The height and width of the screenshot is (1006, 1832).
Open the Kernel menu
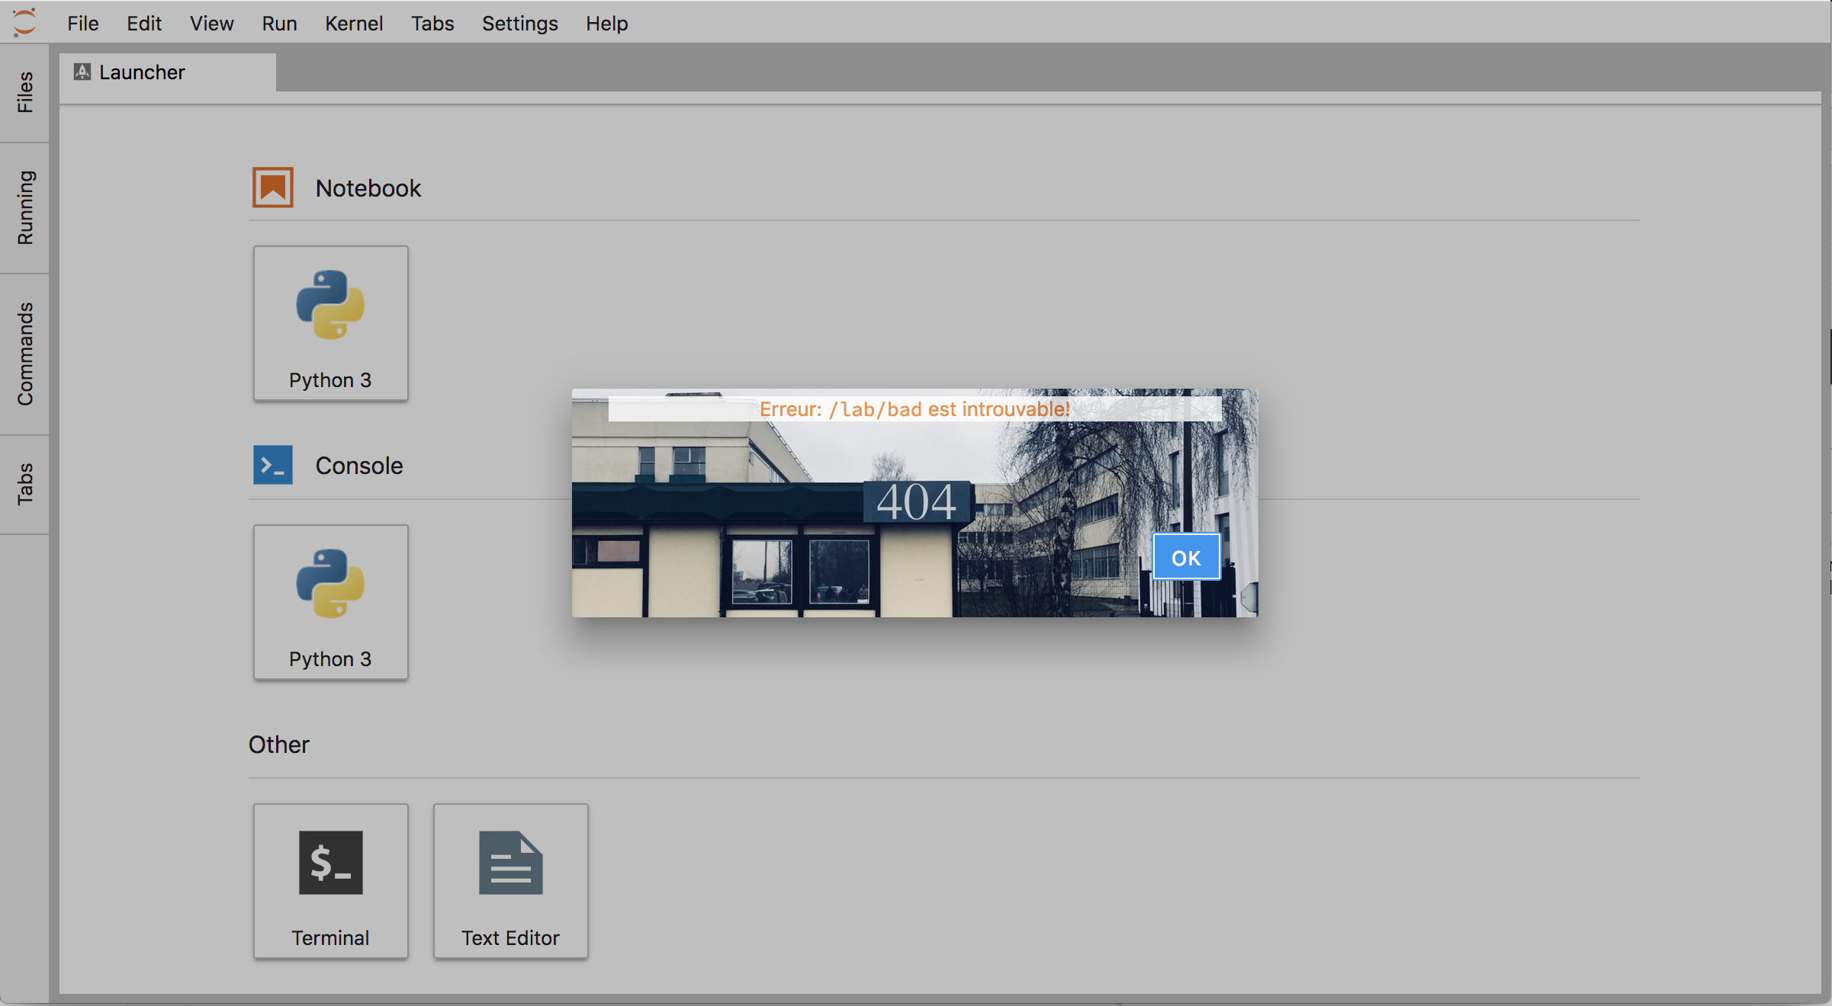tap(354, 23)
